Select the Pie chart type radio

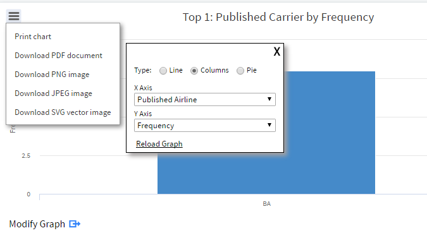coord(240,71)
